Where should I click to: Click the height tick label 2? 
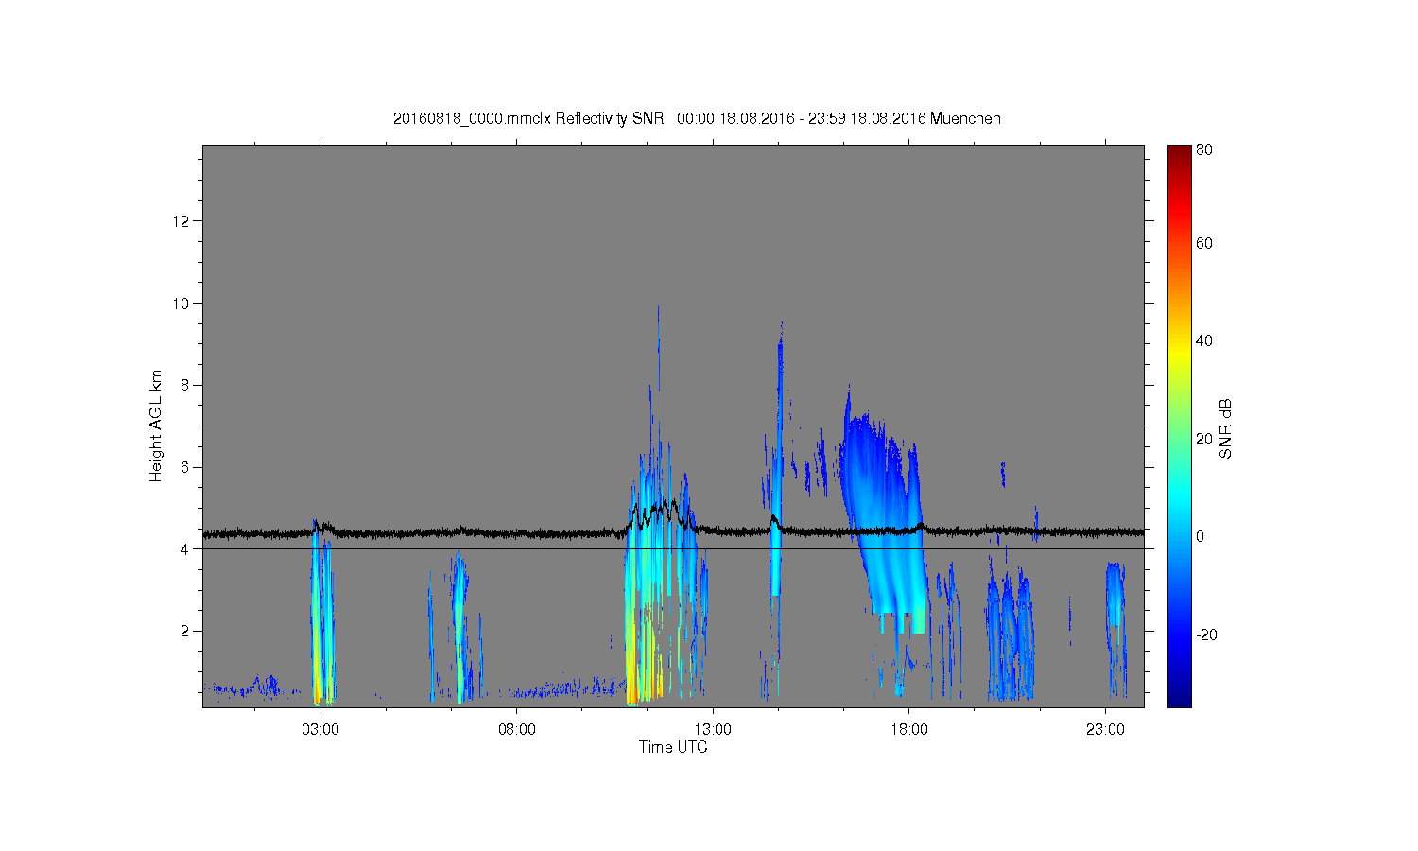186,631
